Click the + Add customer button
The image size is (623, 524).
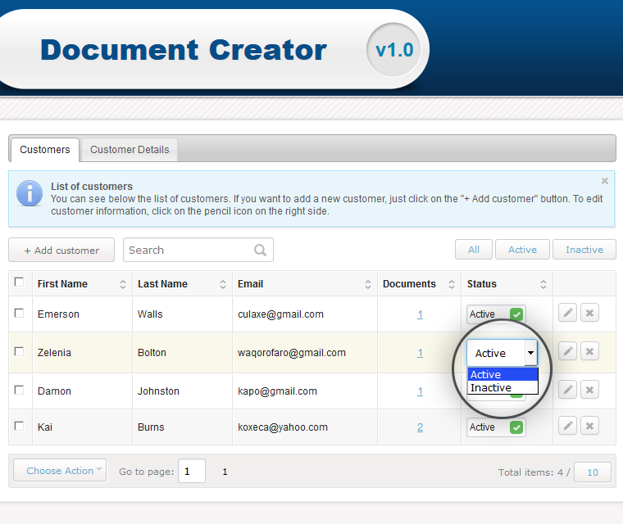[61, 250]
